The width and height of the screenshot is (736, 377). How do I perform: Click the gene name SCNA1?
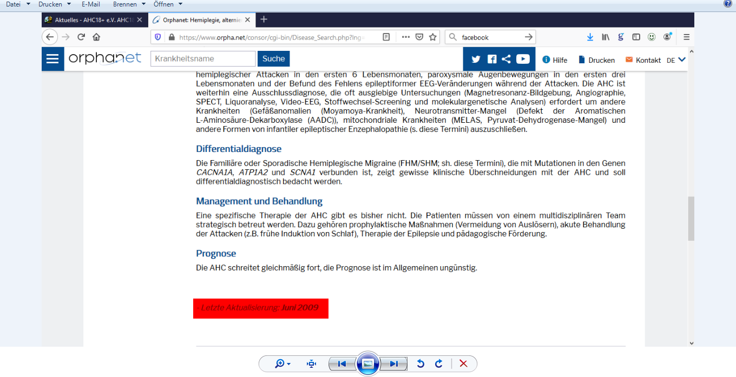pyautogui.click(x=303, y=173)
